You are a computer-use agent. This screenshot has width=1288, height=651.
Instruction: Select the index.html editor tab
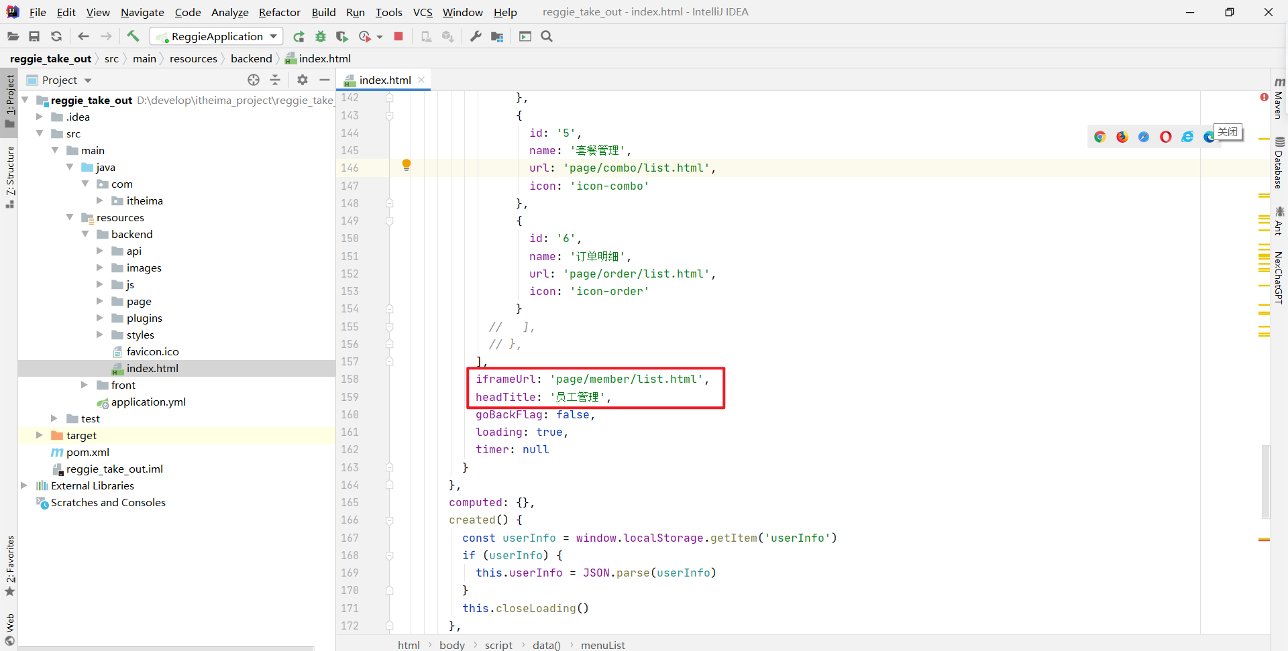click(x=384, y=80)
